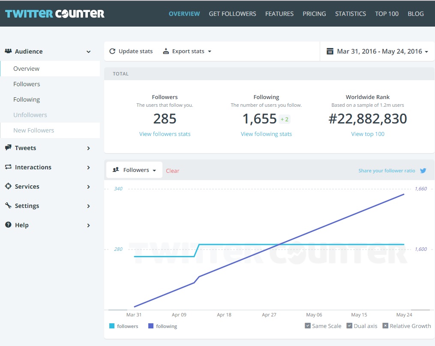435x346 pixels.
Task: Click View top 100 link
Action: coord(368,134)
